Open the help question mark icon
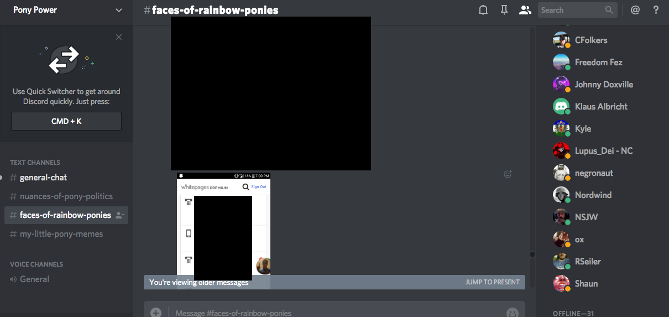This screenshot has height=317, width=669. [x=656, y=10]
